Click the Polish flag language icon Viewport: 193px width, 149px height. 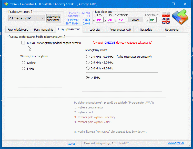[x=166, y=14]
